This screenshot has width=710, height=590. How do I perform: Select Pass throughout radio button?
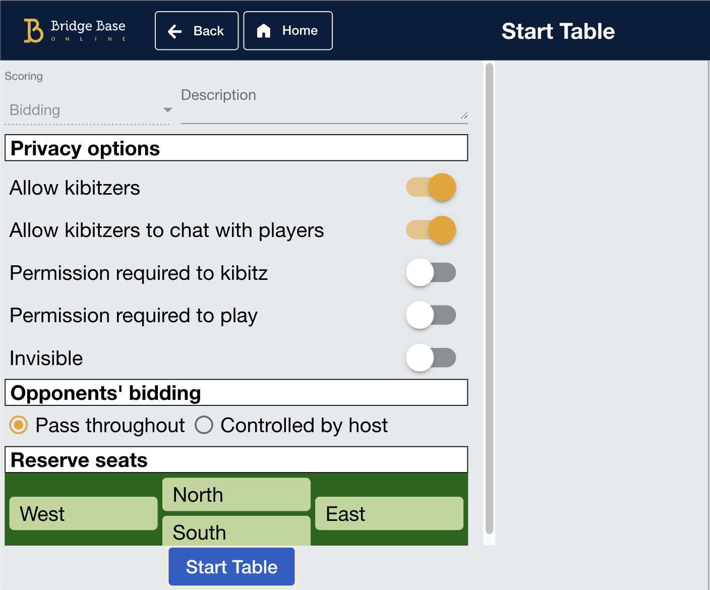click(x=18, y=425)
